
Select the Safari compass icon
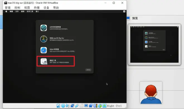[44, 50]
